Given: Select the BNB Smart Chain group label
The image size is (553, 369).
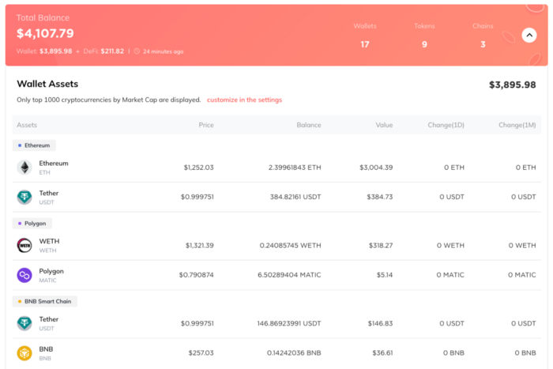Looking at the screenshot, I should (x=44, y=301).
